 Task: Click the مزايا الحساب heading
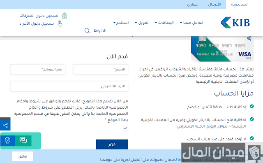[234, 93]
